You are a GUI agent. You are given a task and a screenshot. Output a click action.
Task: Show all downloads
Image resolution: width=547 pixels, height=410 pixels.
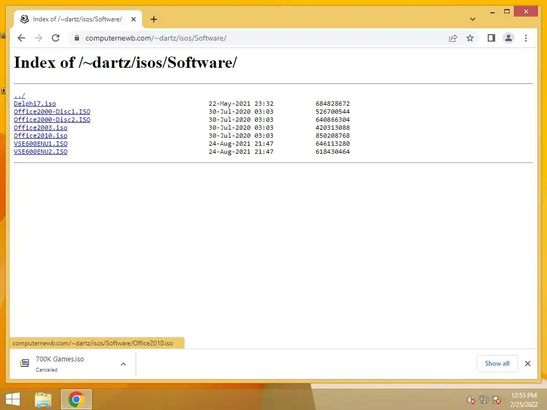[x=497, y=364]
